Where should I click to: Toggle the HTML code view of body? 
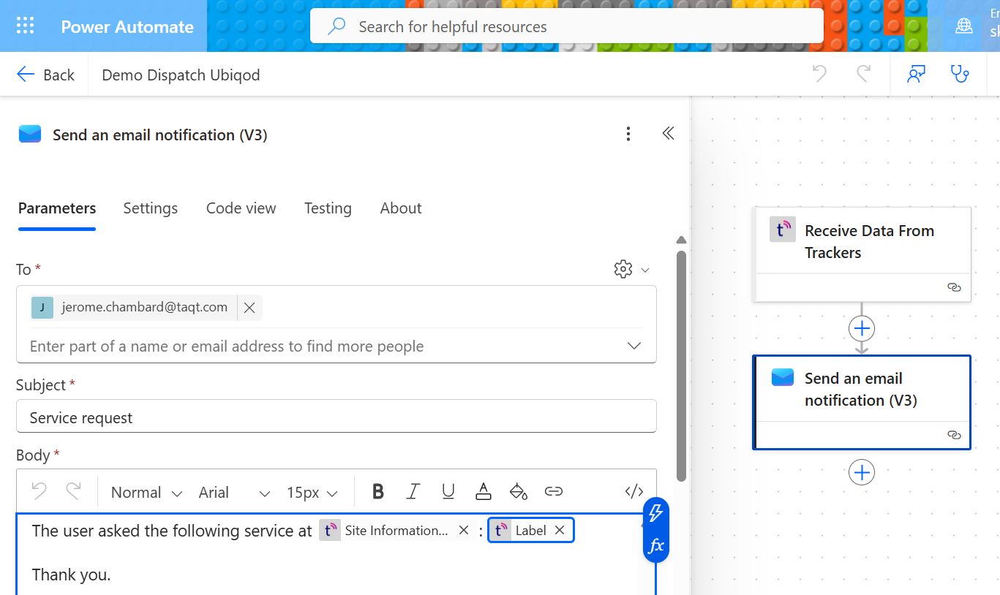pos(634,491)
